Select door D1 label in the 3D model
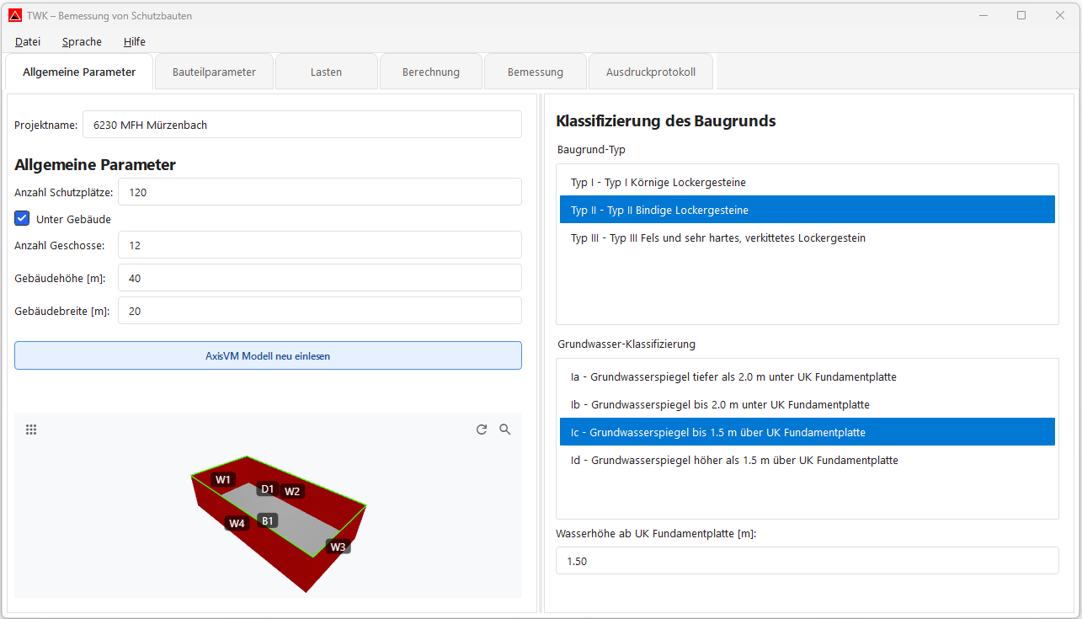Image resolution: width=1082 pixels, height=619 pixels. (x=269, y=488)
